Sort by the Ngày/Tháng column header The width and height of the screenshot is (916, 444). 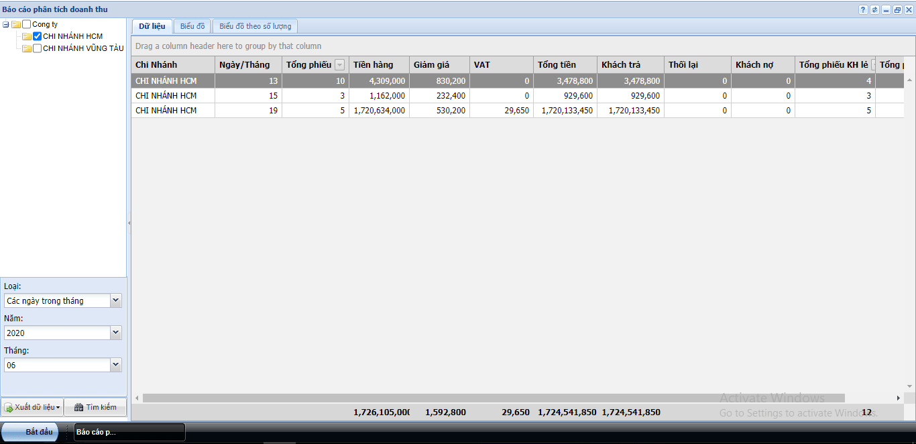[x=248, y=65]
